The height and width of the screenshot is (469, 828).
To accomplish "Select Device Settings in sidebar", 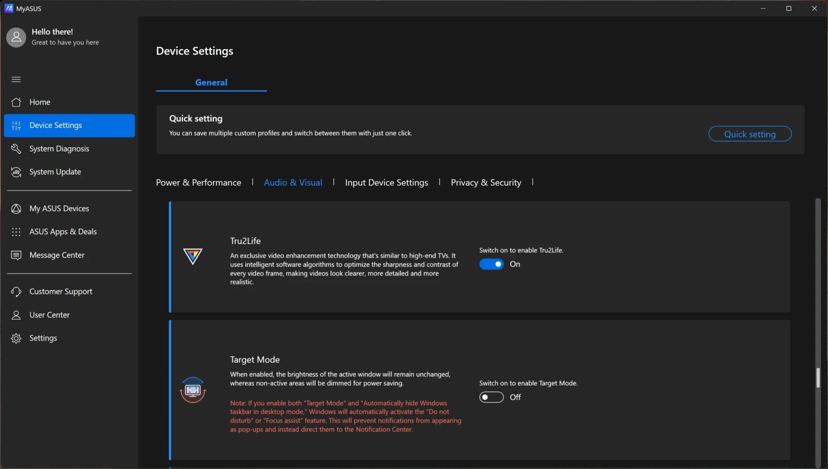I will coord(69,125).
